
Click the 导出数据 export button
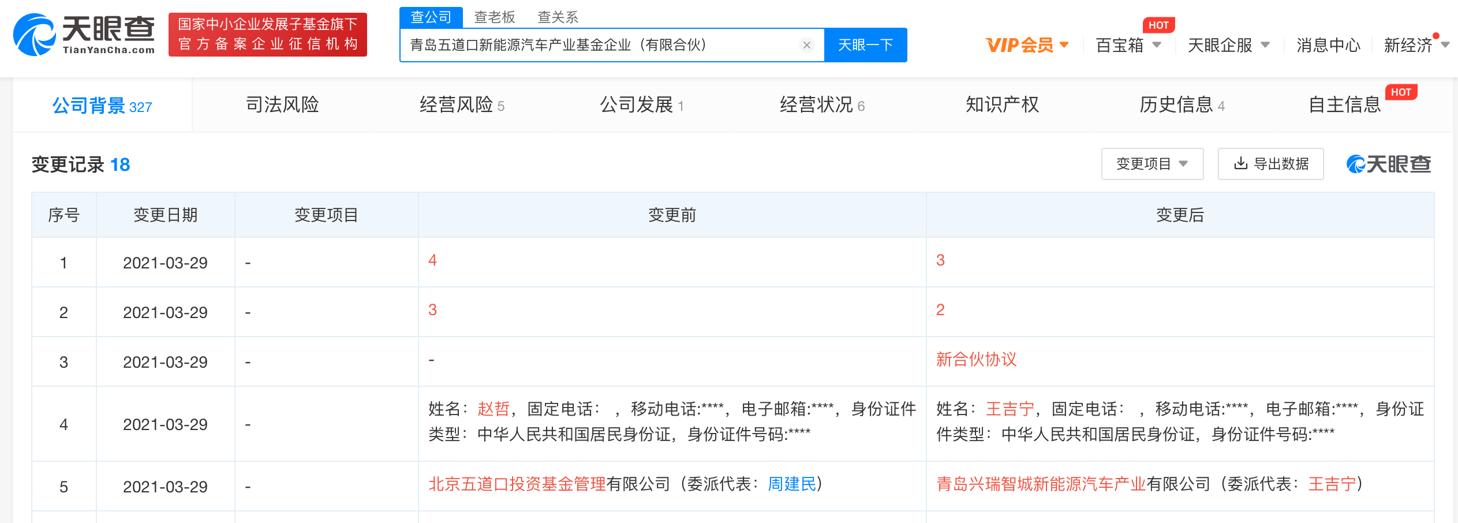[x=1270, y=164]
